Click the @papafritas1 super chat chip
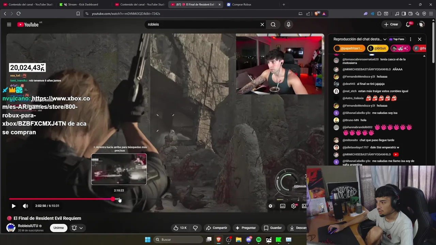 (x=349, y=48)
